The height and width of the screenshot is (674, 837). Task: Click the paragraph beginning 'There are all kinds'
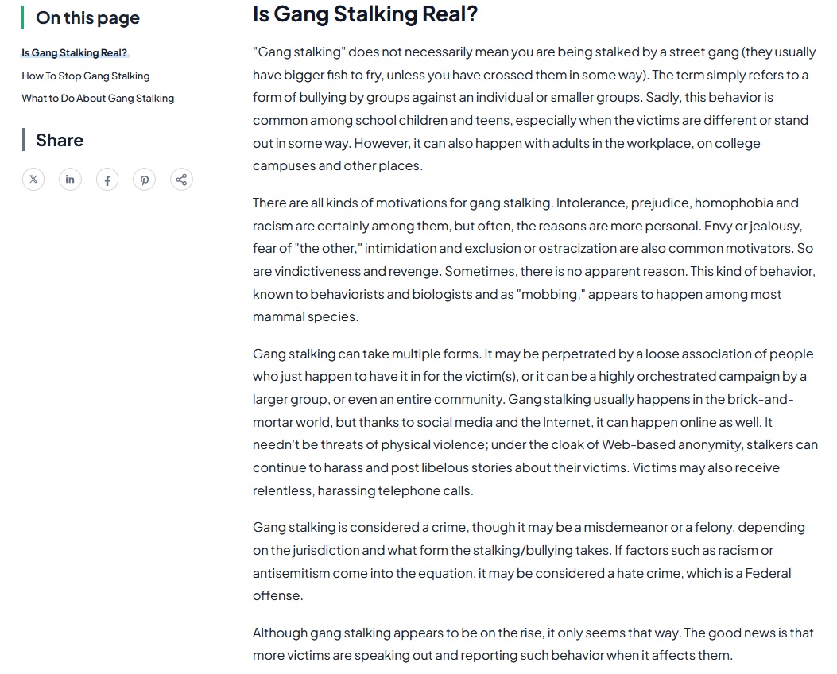pyautogui.click(x=534, y=259)
